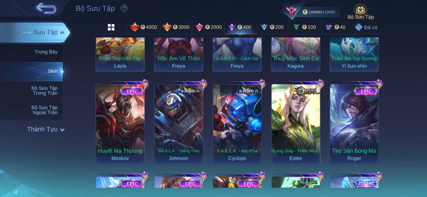The height and width of the screenshot is (197, 427).
Task: Expand the Thành Tựu sidebar section
Action: point(45,129)
